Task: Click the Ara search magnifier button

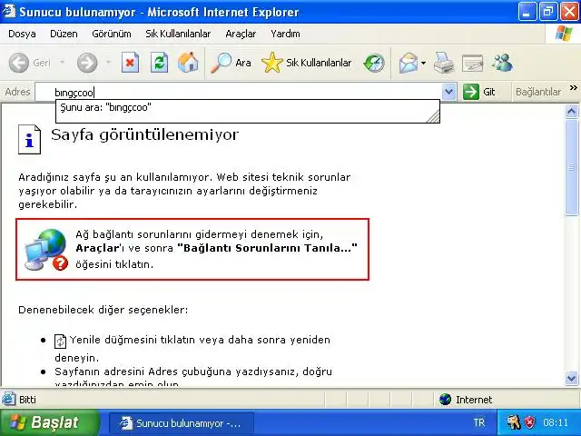Action: (x=231, y=63)
